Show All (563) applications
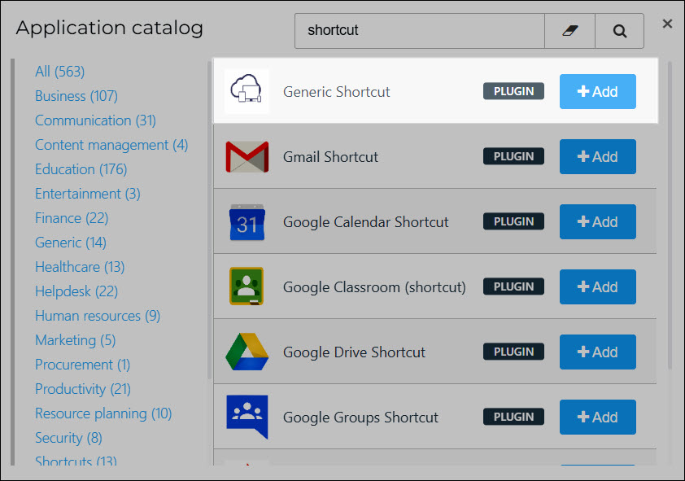 (60, 71)
